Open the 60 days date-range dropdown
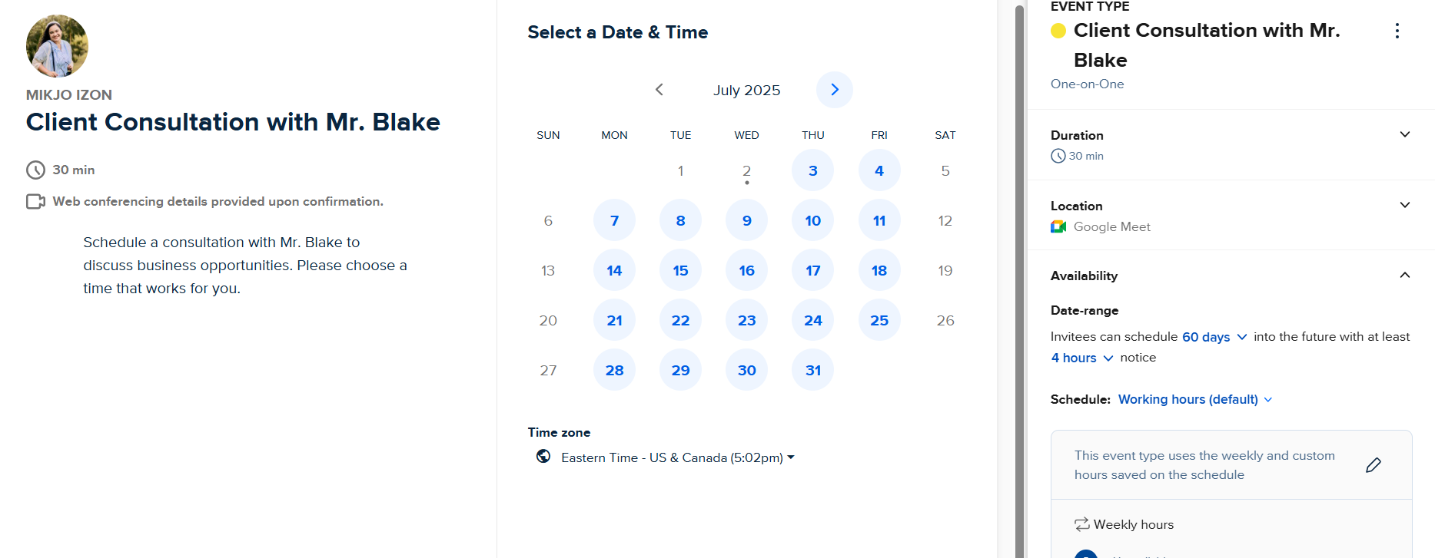1435x558 pixels. coord(1214,337)
